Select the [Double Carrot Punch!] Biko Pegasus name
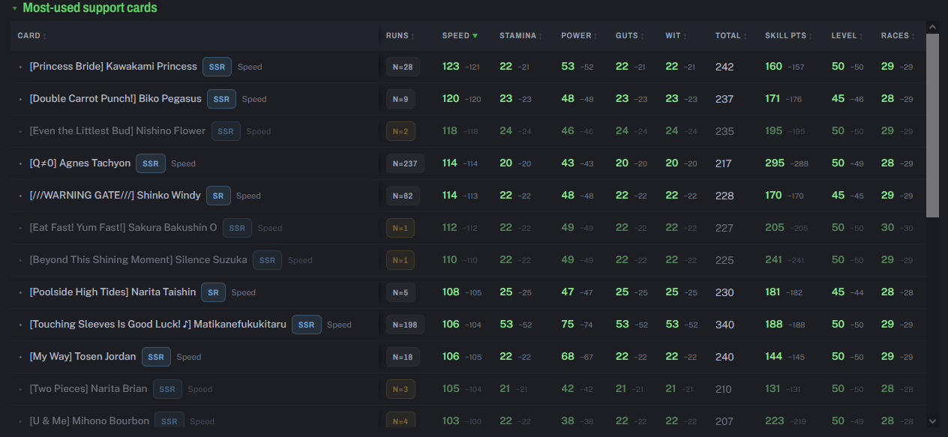948x437 pixels. point(115,99)
